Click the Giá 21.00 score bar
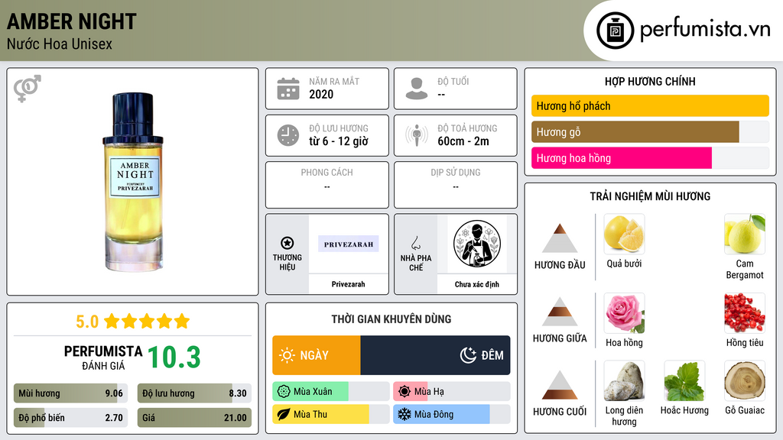The width and height of the screenshot is (783, 440). point(194,418)
